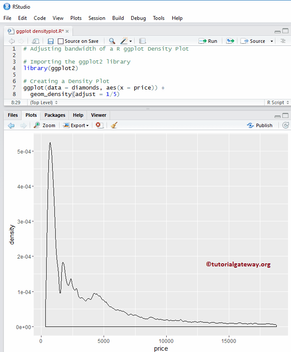Switch to the Plots pane tab
The width and height of the screenshot is (291, 352).
pos(31,115)
